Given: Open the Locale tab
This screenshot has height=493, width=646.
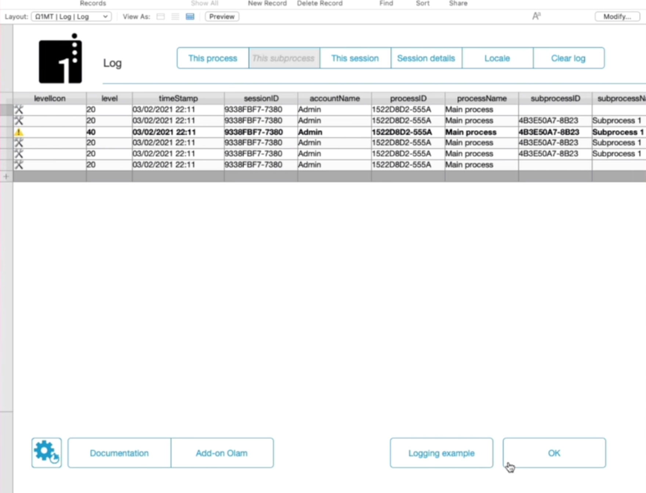Looking at the screenshot, I should (498, 58).
